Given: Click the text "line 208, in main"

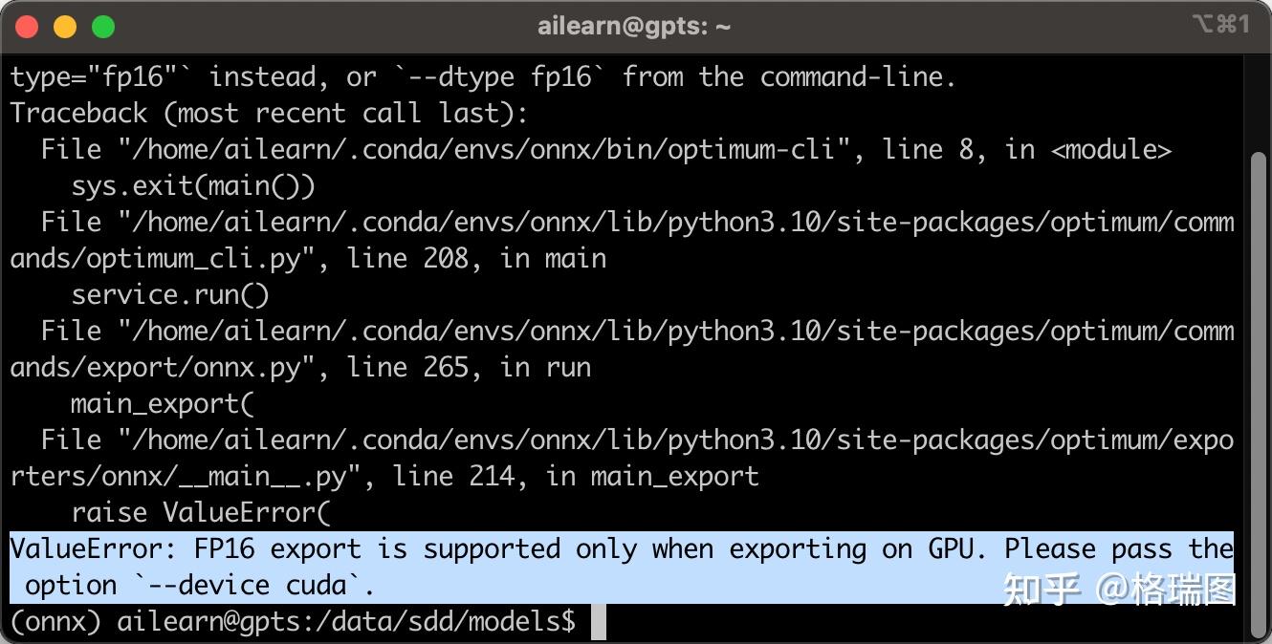Looking at the screenshot, I should coord(476,259).
